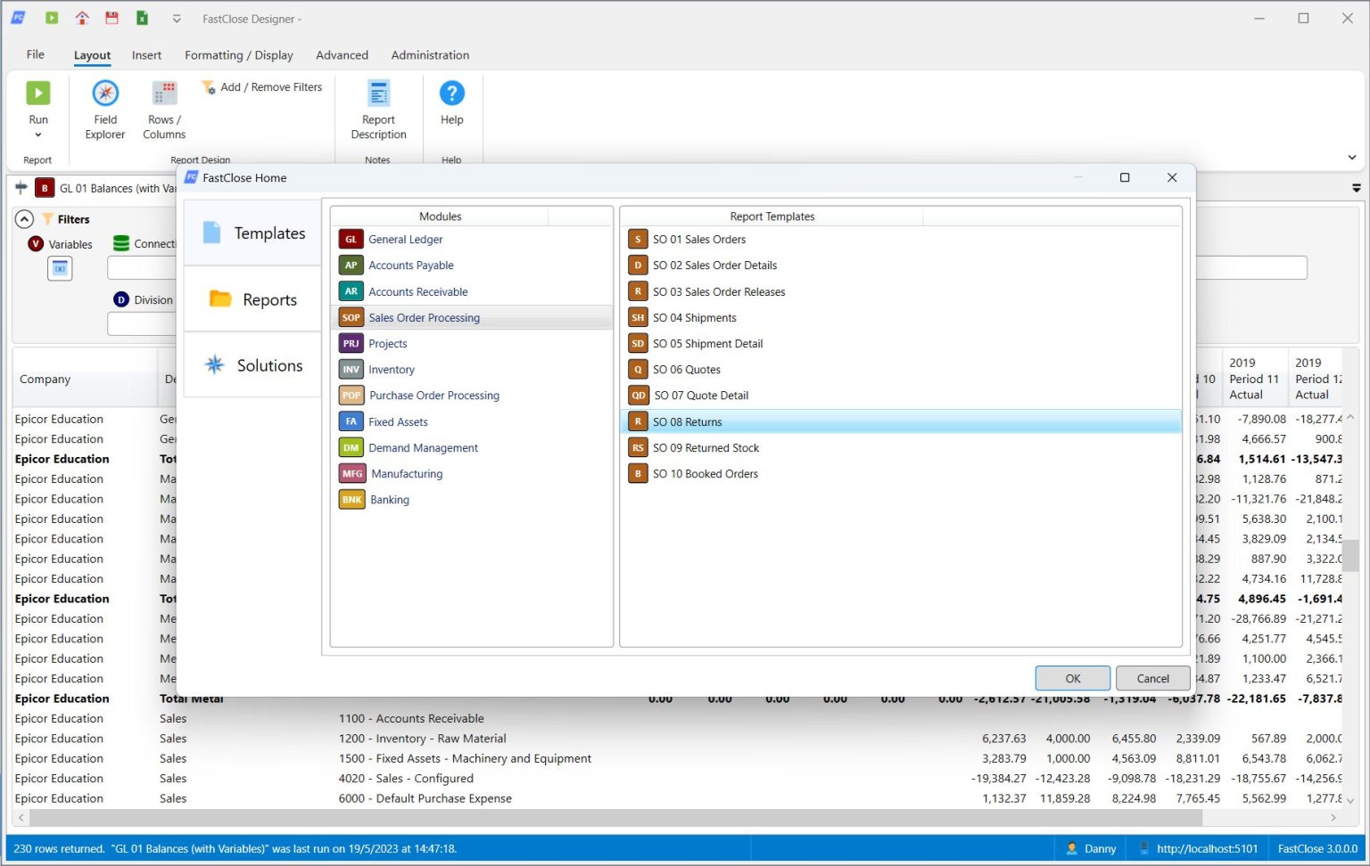1370x866 pixels.
Task: Select SO 09 Returned Stock template
Action: click(x=706, y=448)
